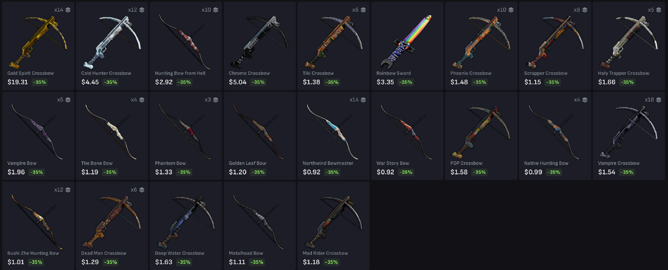The width and height of the screenshot is (668, 270).
Task: Click the x14 stack icon on Northwind Bowmaster
Action: (363, 100)
